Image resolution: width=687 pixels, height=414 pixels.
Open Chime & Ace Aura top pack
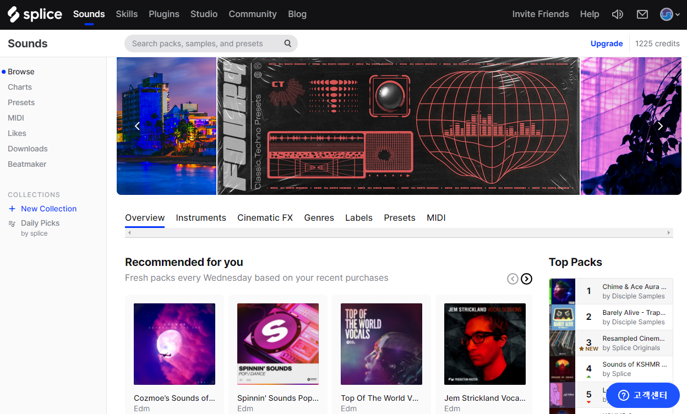tap(611, 291)
